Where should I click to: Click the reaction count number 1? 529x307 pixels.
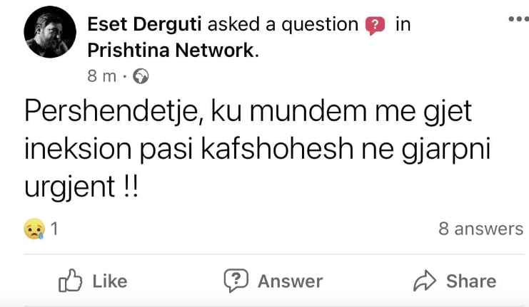pos(54,229)
